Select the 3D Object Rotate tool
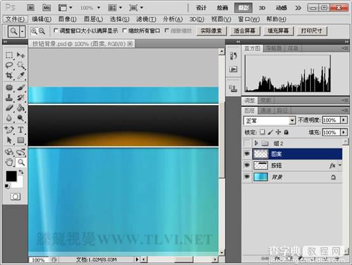 (x=9, y=152)
